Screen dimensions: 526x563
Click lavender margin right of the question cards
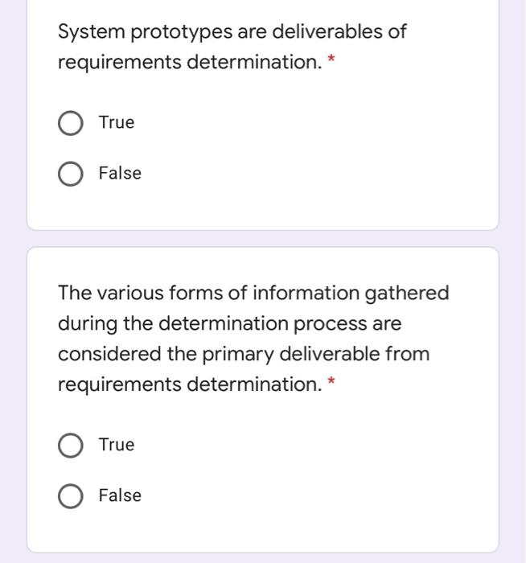click(512, 281)
